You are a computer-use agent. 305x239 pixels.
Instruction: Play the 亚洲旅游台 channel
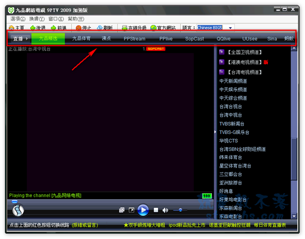pyautogui.click(x=230, y=183)
